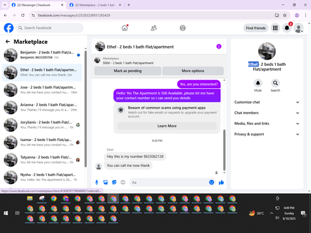The height and width of the screenshot is (233, 311).
Task: Open a new browser tab
Action: pos(129,5)
